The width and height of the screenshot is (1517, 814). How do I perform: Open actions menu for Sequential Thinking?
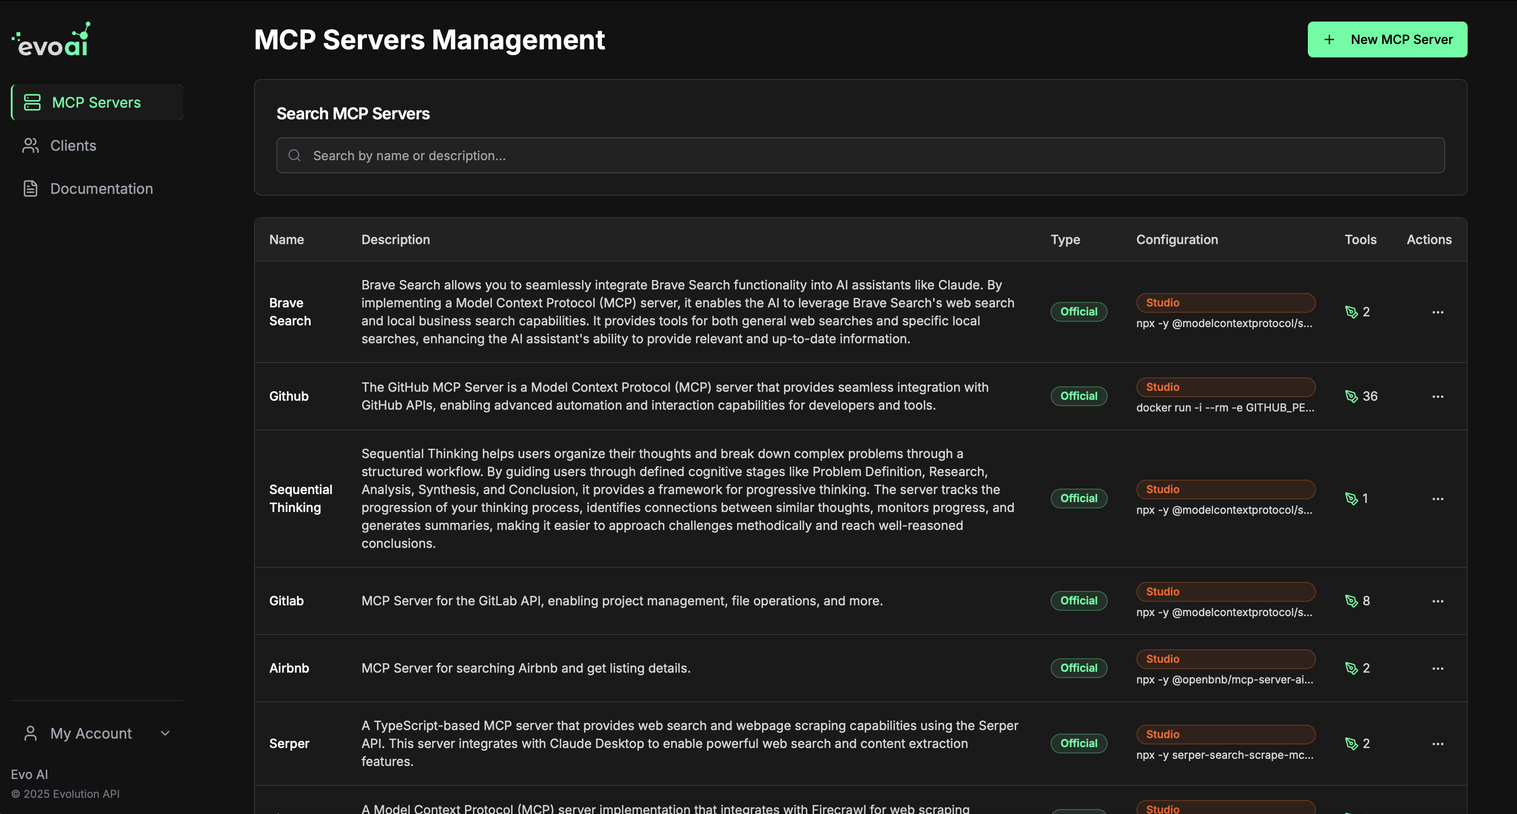(x=1438, y=499)
